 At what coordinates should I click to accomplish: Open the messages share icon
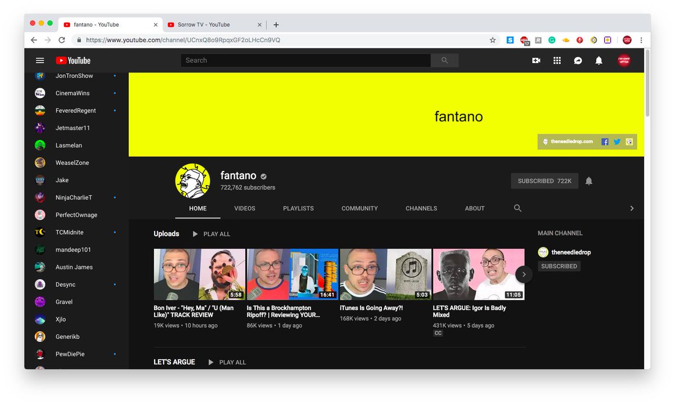[x=578, y=60]
